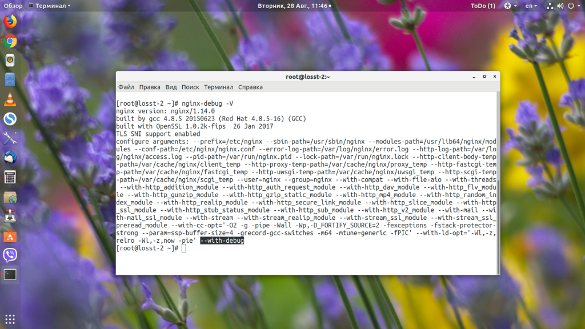Start VLC media player

click(x=9, y=99)
